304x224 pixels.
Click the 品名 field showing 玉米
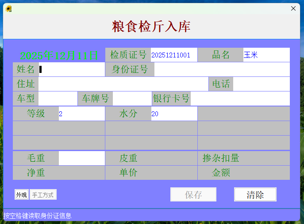266,55
